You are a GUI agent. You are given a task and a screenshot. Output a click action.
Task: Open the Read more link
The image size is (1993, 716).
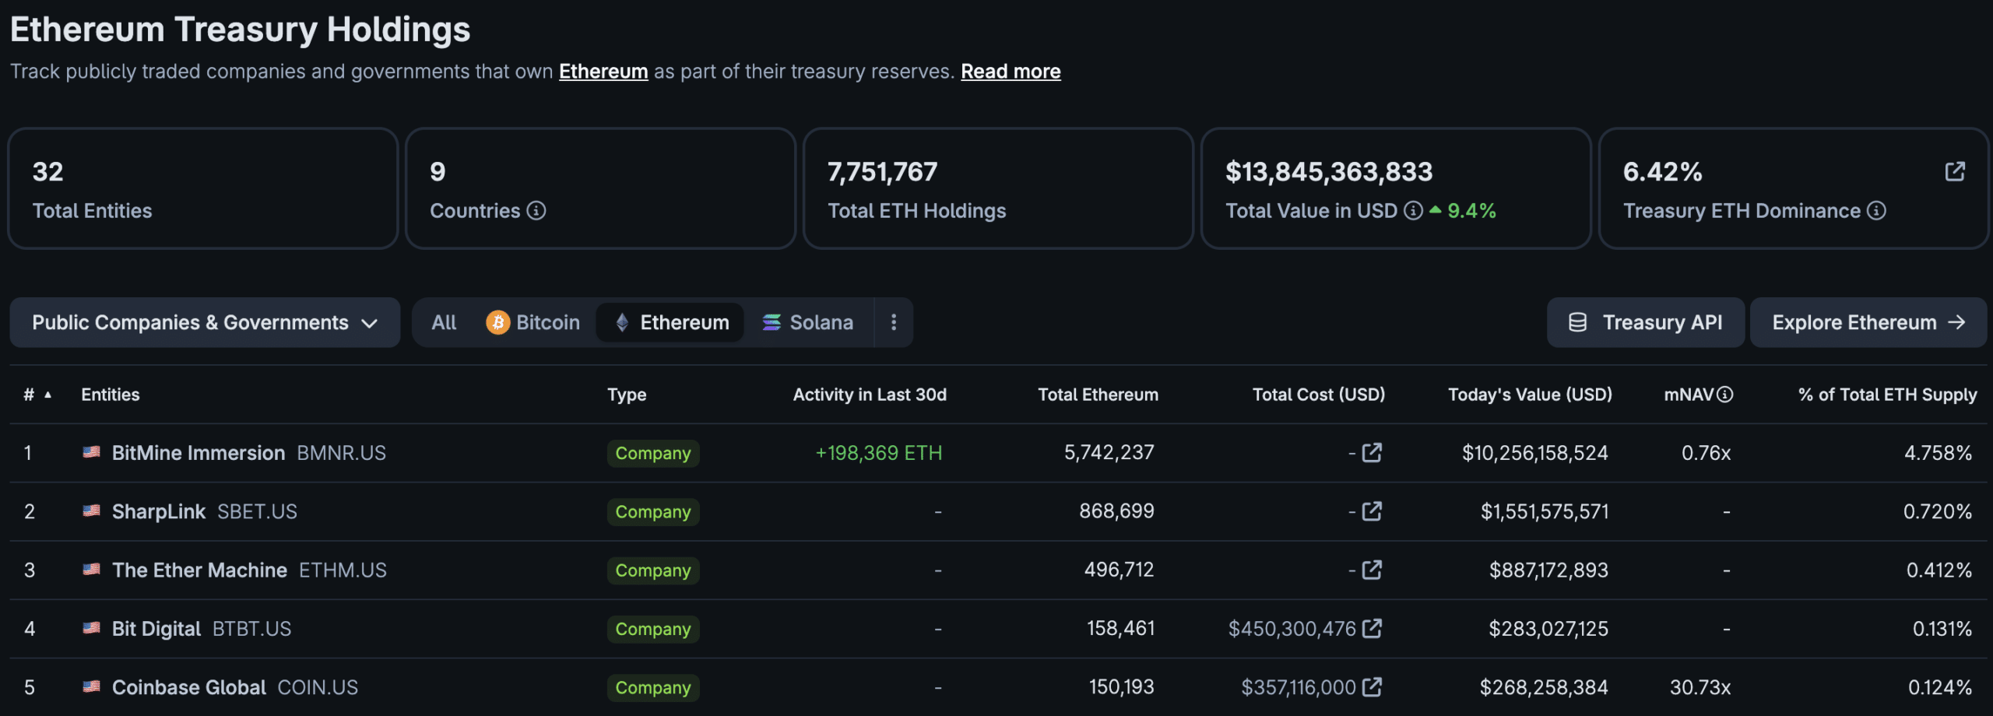[x=1011, y=72]
